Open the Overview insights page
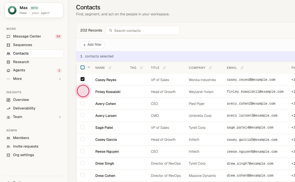The width and height of the screenshot is (295, 182). [34, 100]
